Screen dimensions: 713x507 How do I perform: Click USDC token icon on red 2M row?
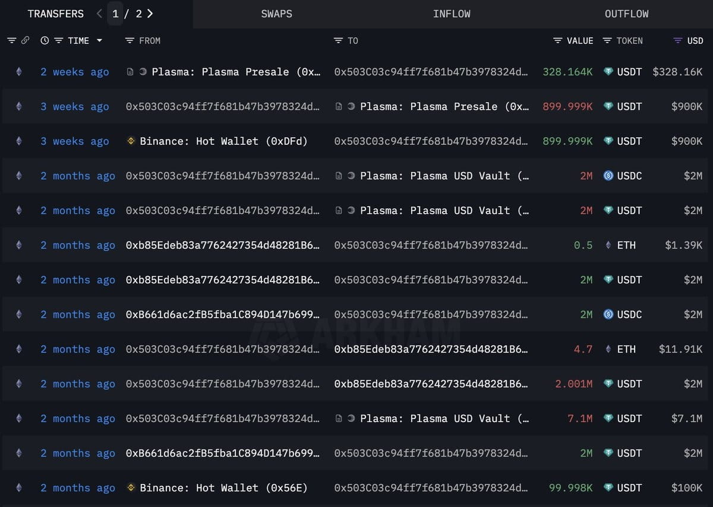[x=608, y=176]
